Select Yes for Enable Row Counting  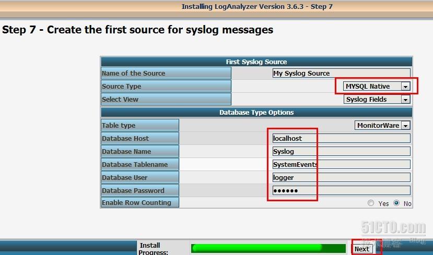(x=371, y=203)
